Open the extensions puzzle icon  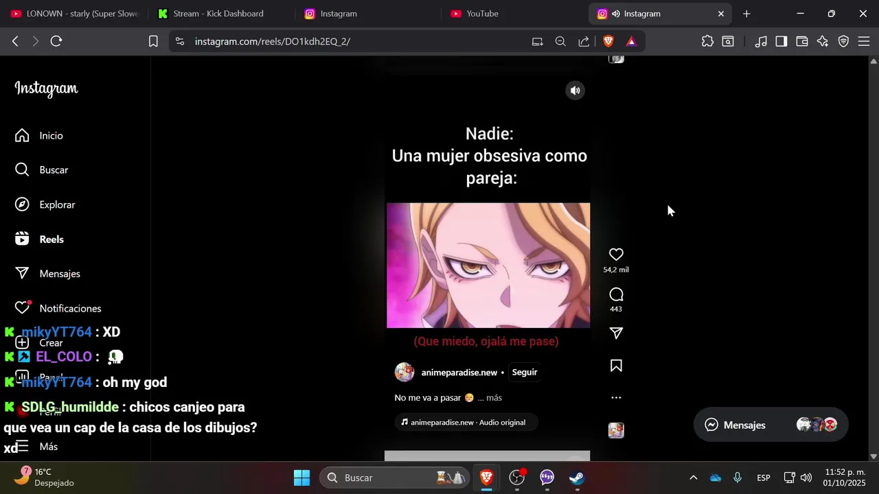[x=707, y=41]
